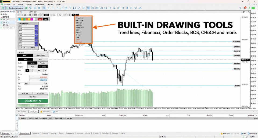The height and width of the screenshot is (138, 258).
Task: Remove the 0.000 Fibo level
Action: 36,26
